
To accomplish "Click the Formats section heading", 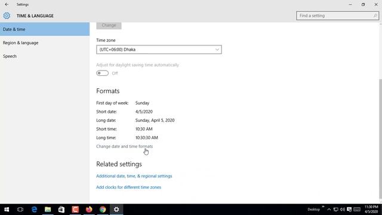I will tap(107, 91).
